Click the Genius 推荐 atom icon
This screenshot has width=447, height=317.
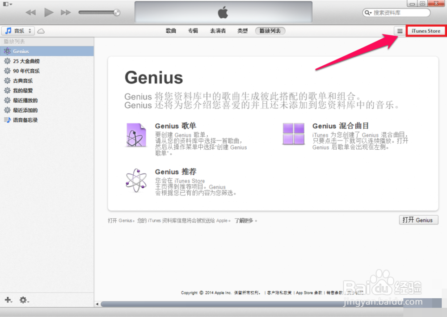(x=136, y=181)
